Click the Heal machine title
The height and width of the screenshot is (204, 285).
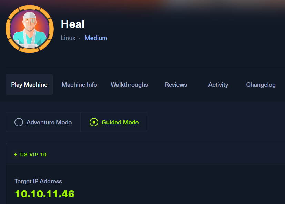(73, 24)
